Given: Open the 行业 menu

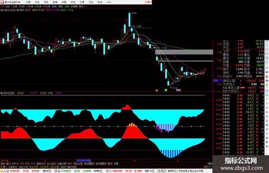Looking at the screenshot, I should (x=91, y=2).
